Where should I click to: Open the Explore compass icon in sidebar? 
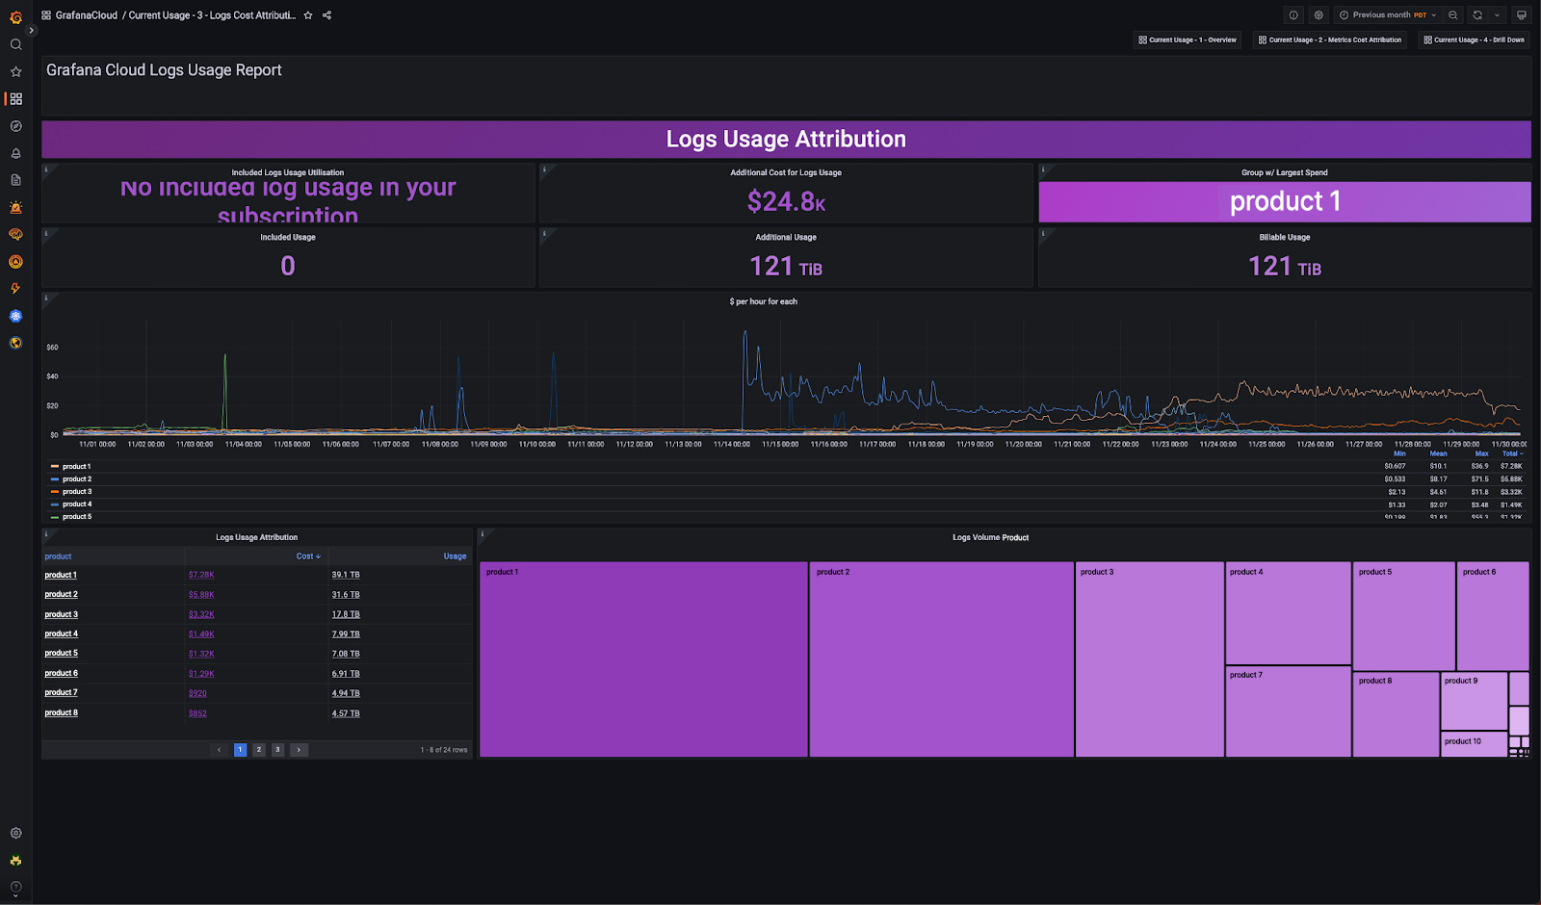click(15, 126)
